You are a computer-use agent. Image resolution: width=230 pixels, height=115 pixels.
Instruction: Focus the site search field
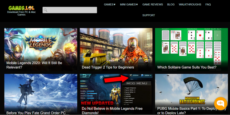(70, 10)
